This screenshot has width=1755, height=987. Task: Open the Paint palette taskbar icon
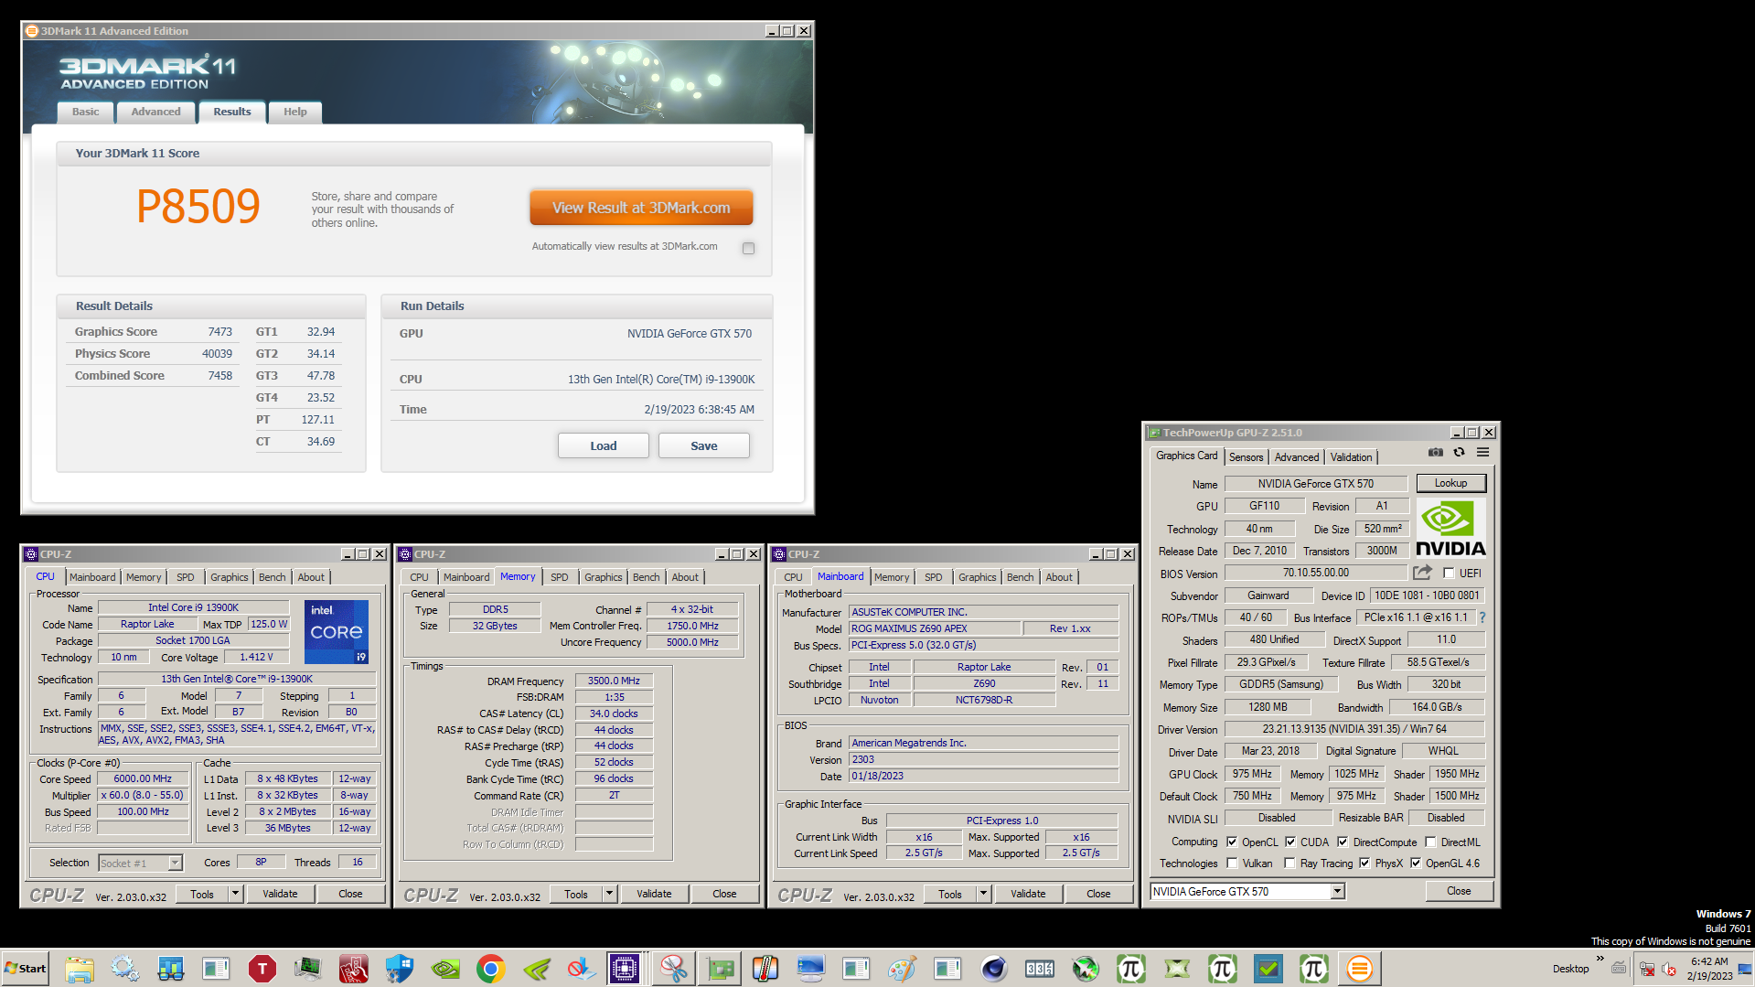click(903, 968)
